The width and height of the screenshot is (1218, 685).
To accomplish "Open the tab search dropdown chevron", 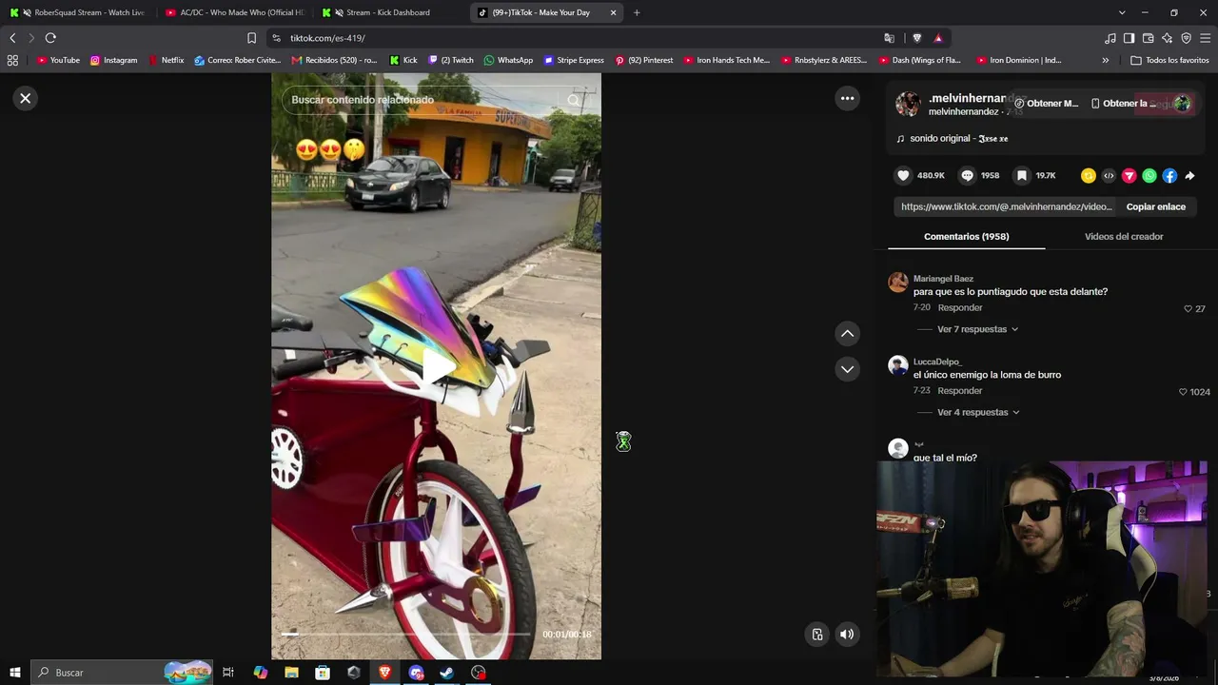I will [1122, 12].
